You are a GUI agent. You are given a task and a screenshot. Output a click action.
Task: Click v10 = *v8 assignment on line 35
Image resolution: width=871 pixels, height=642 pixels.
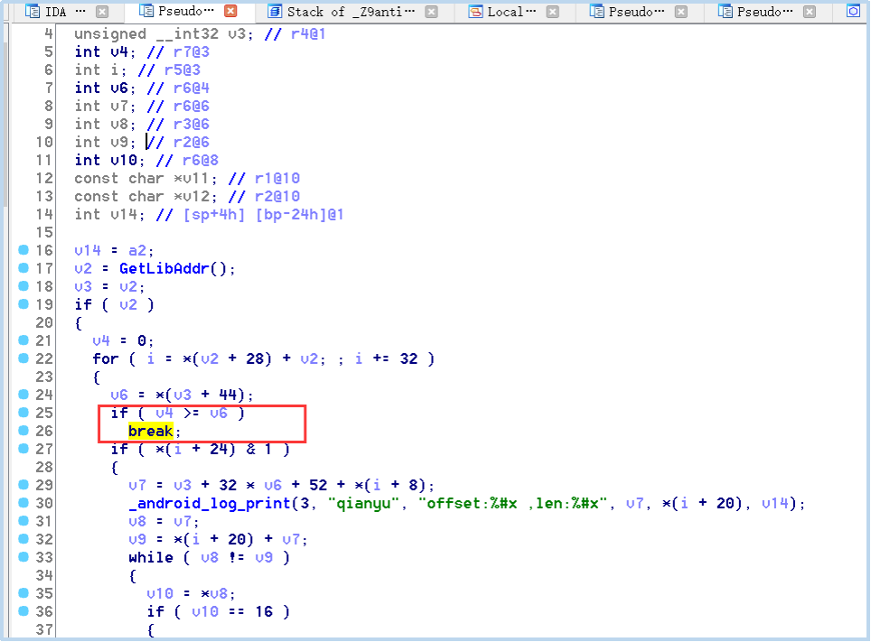[x=191, y=593]
